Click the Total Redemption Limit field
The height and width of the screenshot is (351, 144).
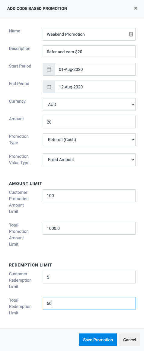click(x=89, y=303)
